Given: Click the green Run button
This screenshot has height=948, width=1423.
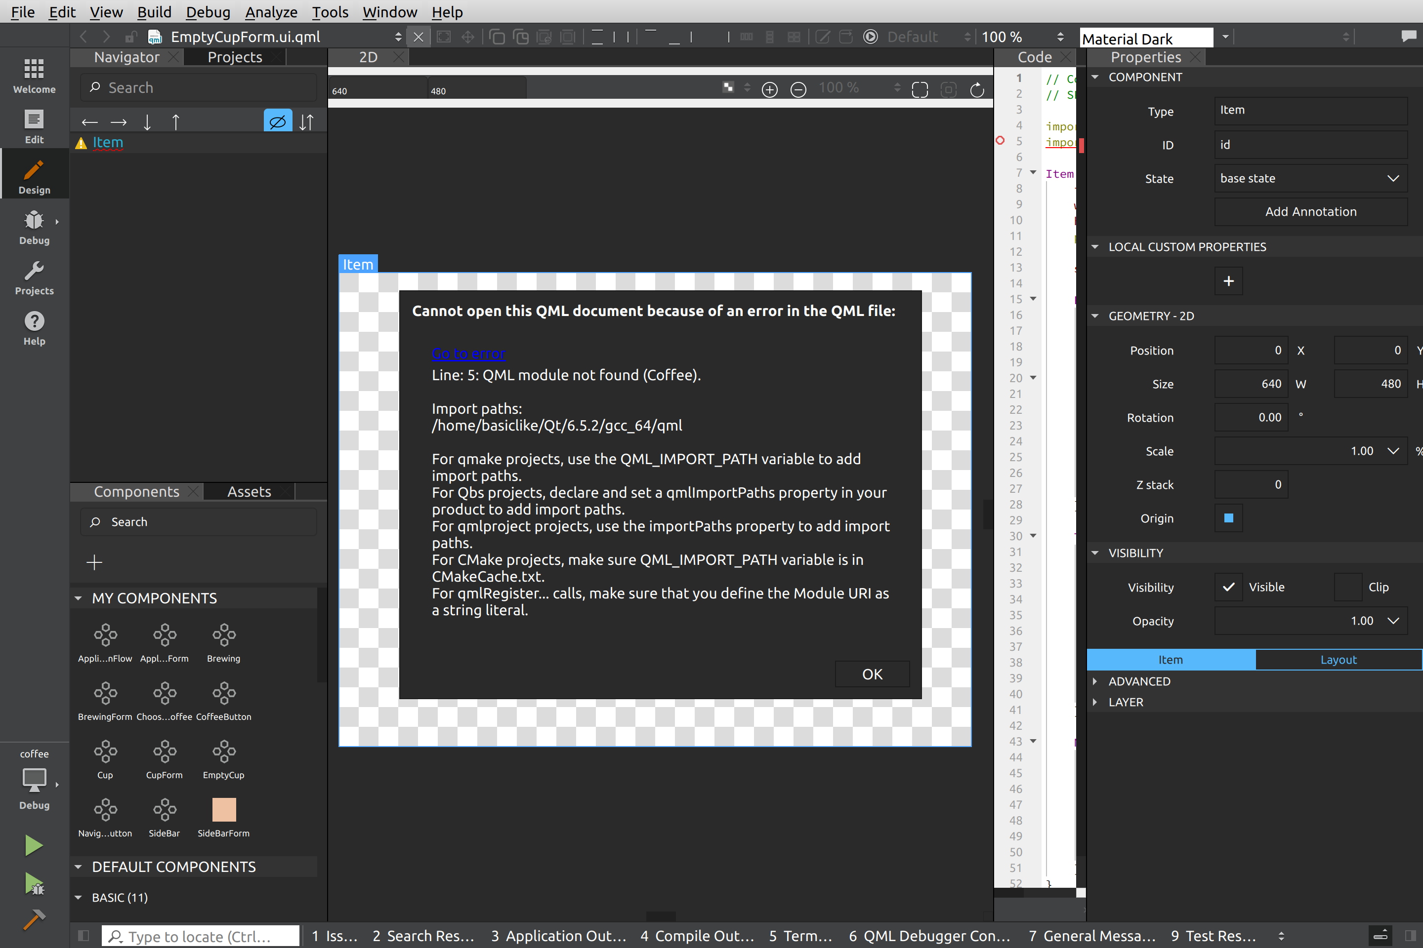Looking at the screenshot, I should 34,845.
